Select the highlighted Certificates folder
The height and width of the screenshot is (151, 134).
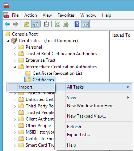click(40, 79)
